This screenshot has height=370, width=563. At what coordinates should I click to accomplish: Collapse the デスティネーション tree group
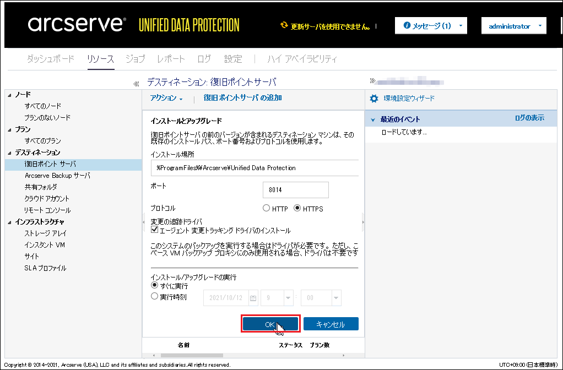click(x=10, y=153)
